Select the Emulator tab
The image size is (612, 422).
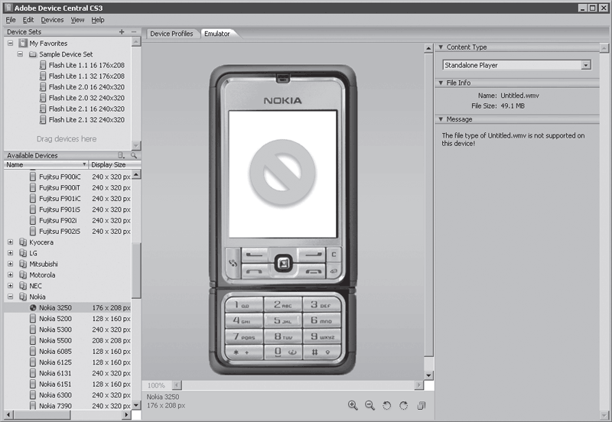[217, 34]
